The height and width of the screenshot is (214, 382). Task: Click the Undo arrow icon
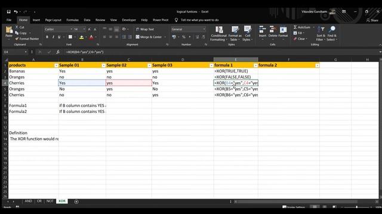tap(16, 12)
